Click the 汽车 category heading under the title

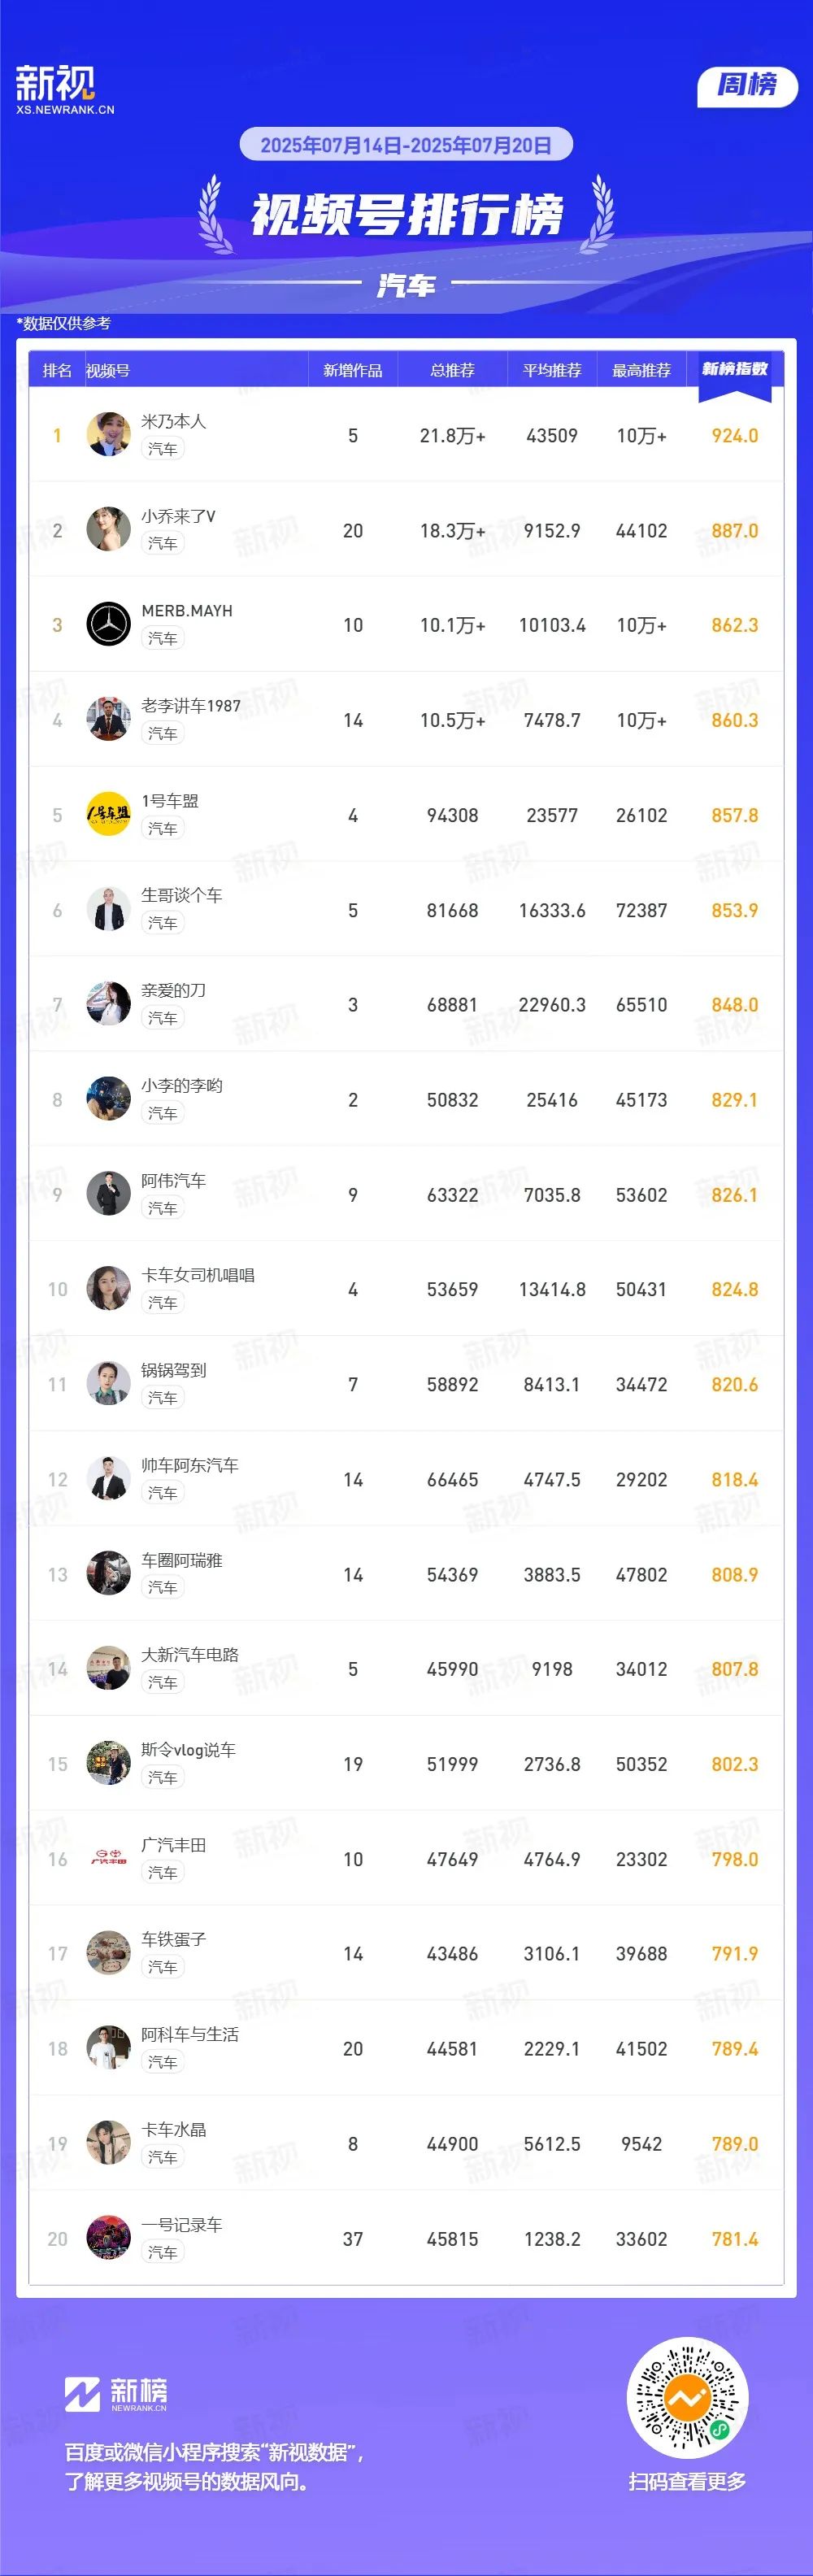pos(406,285)
